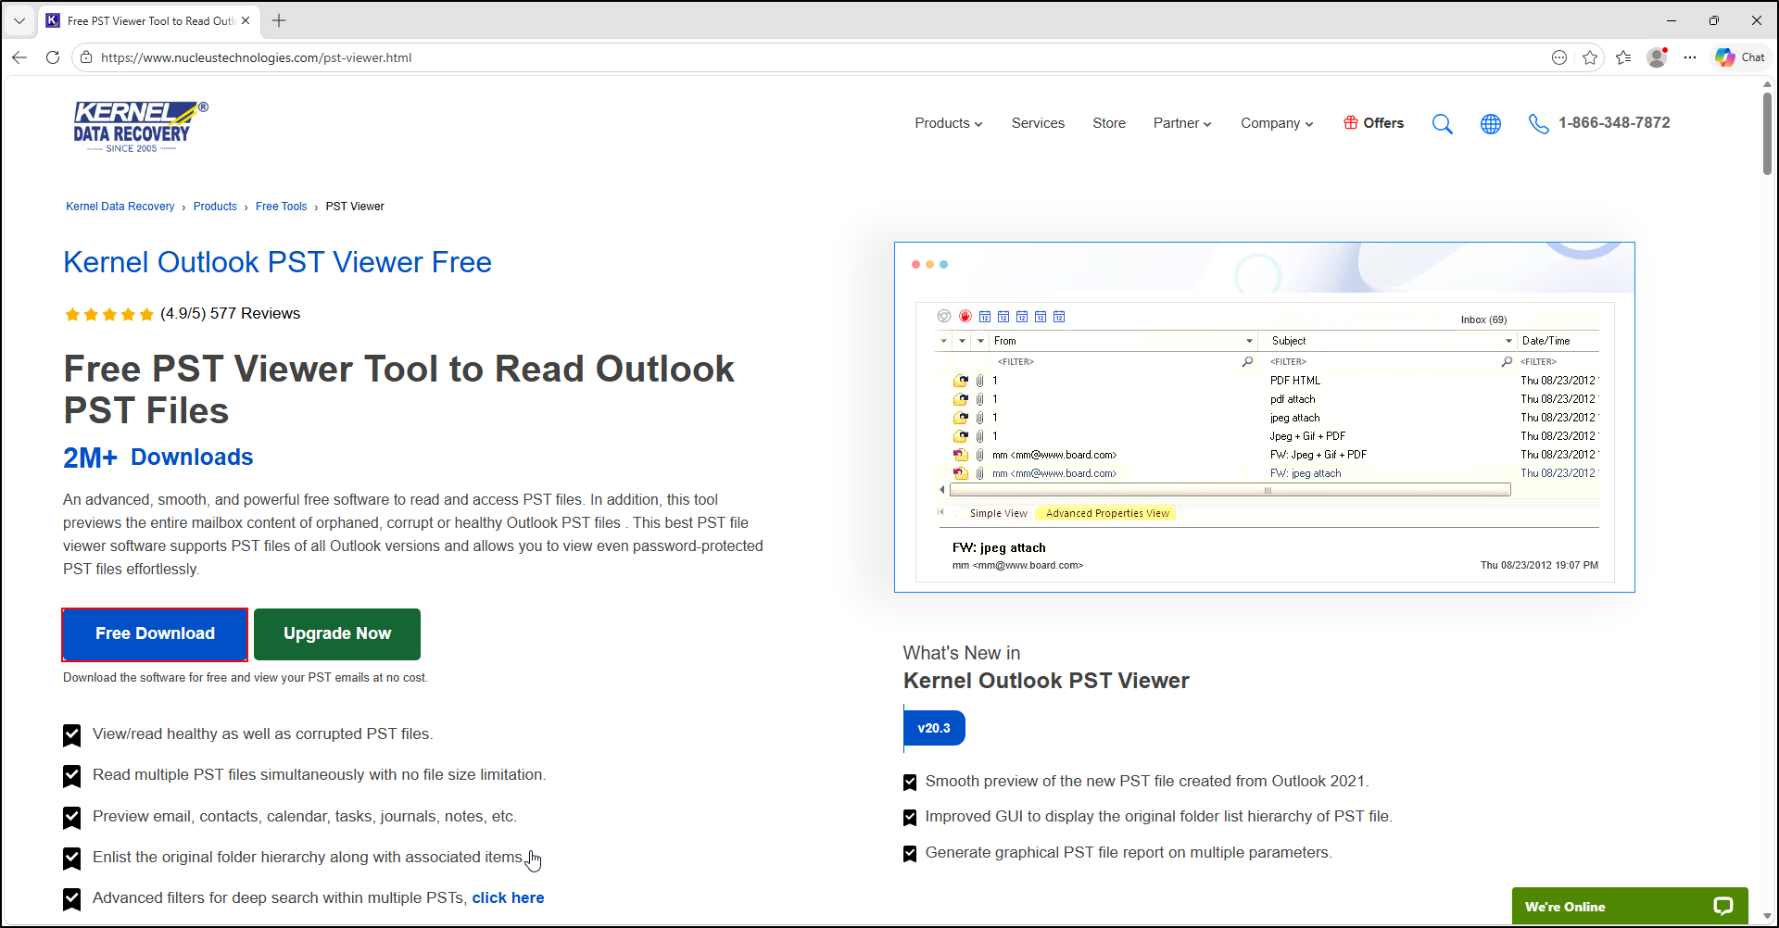Click 'What's New in' heading text
This screenshot has width=1779, height=928.
[962, 653]
